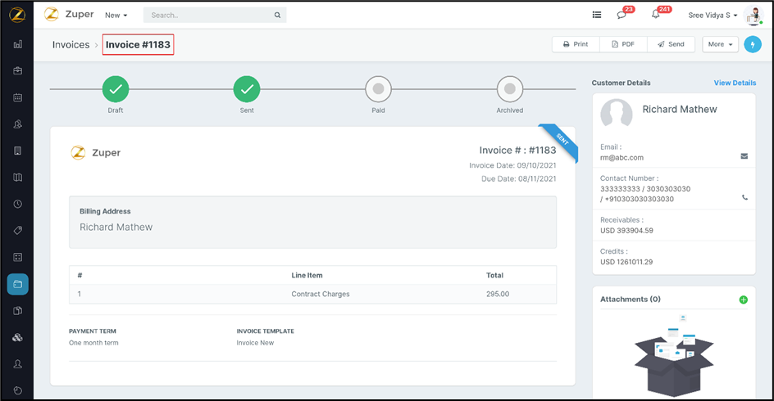
Task: Select the Draft status step
Action: (x=116, y=89)
